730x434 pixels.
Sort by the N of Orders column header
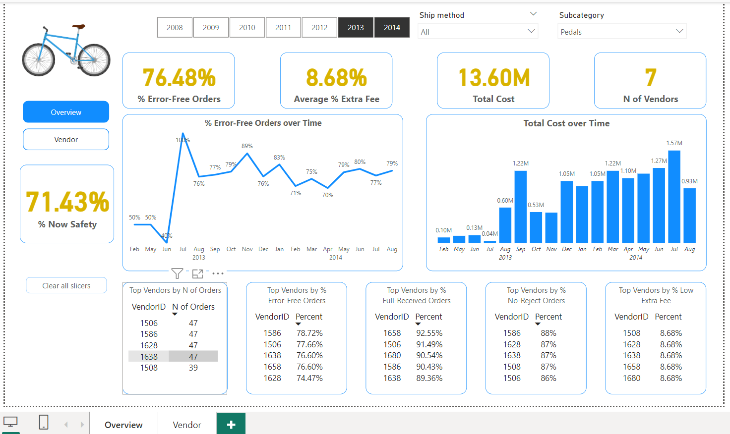193,307
